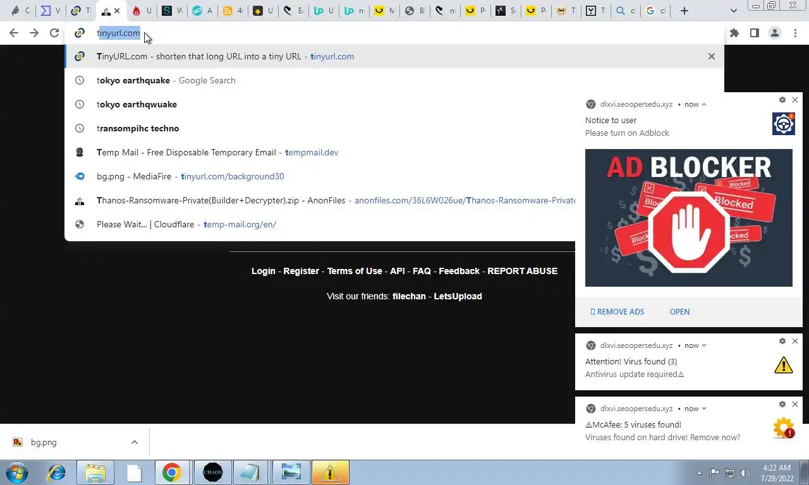Go back using the browser back arrow

[x=13, y=33]
